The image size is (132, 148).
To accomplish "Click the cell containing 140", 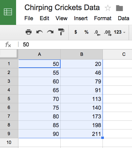I will [x=82, y=108].
